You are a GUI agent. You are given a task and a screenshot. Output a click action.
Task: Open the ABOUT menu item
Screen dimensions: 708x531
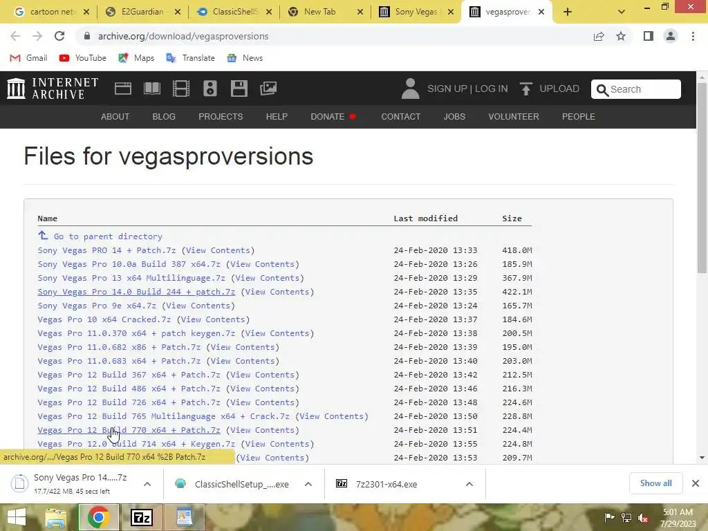pyautogui.click(x=115, y=116)
